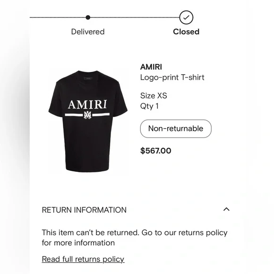Click the MA monogram emblem on shirt
The width and height of the screenshot is (274, 274).
pos(87,115)
